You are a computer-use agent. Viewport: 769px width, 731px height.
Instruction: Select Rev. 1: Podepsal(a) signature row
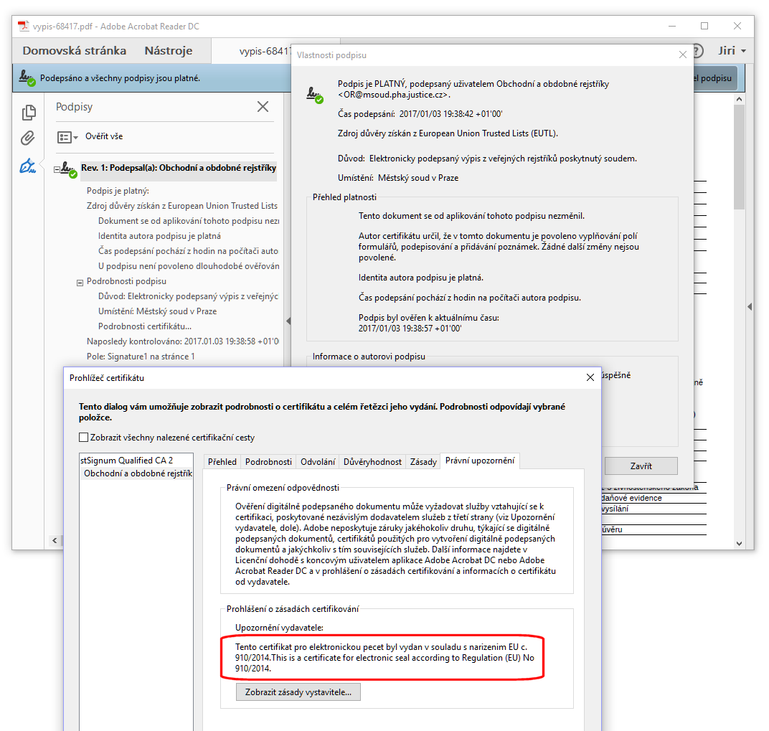click(x=179, y=168)
